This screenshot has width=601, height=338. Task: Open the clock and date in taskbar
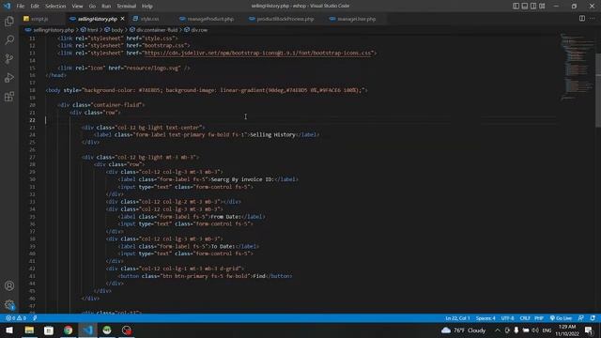coord(567,330)
